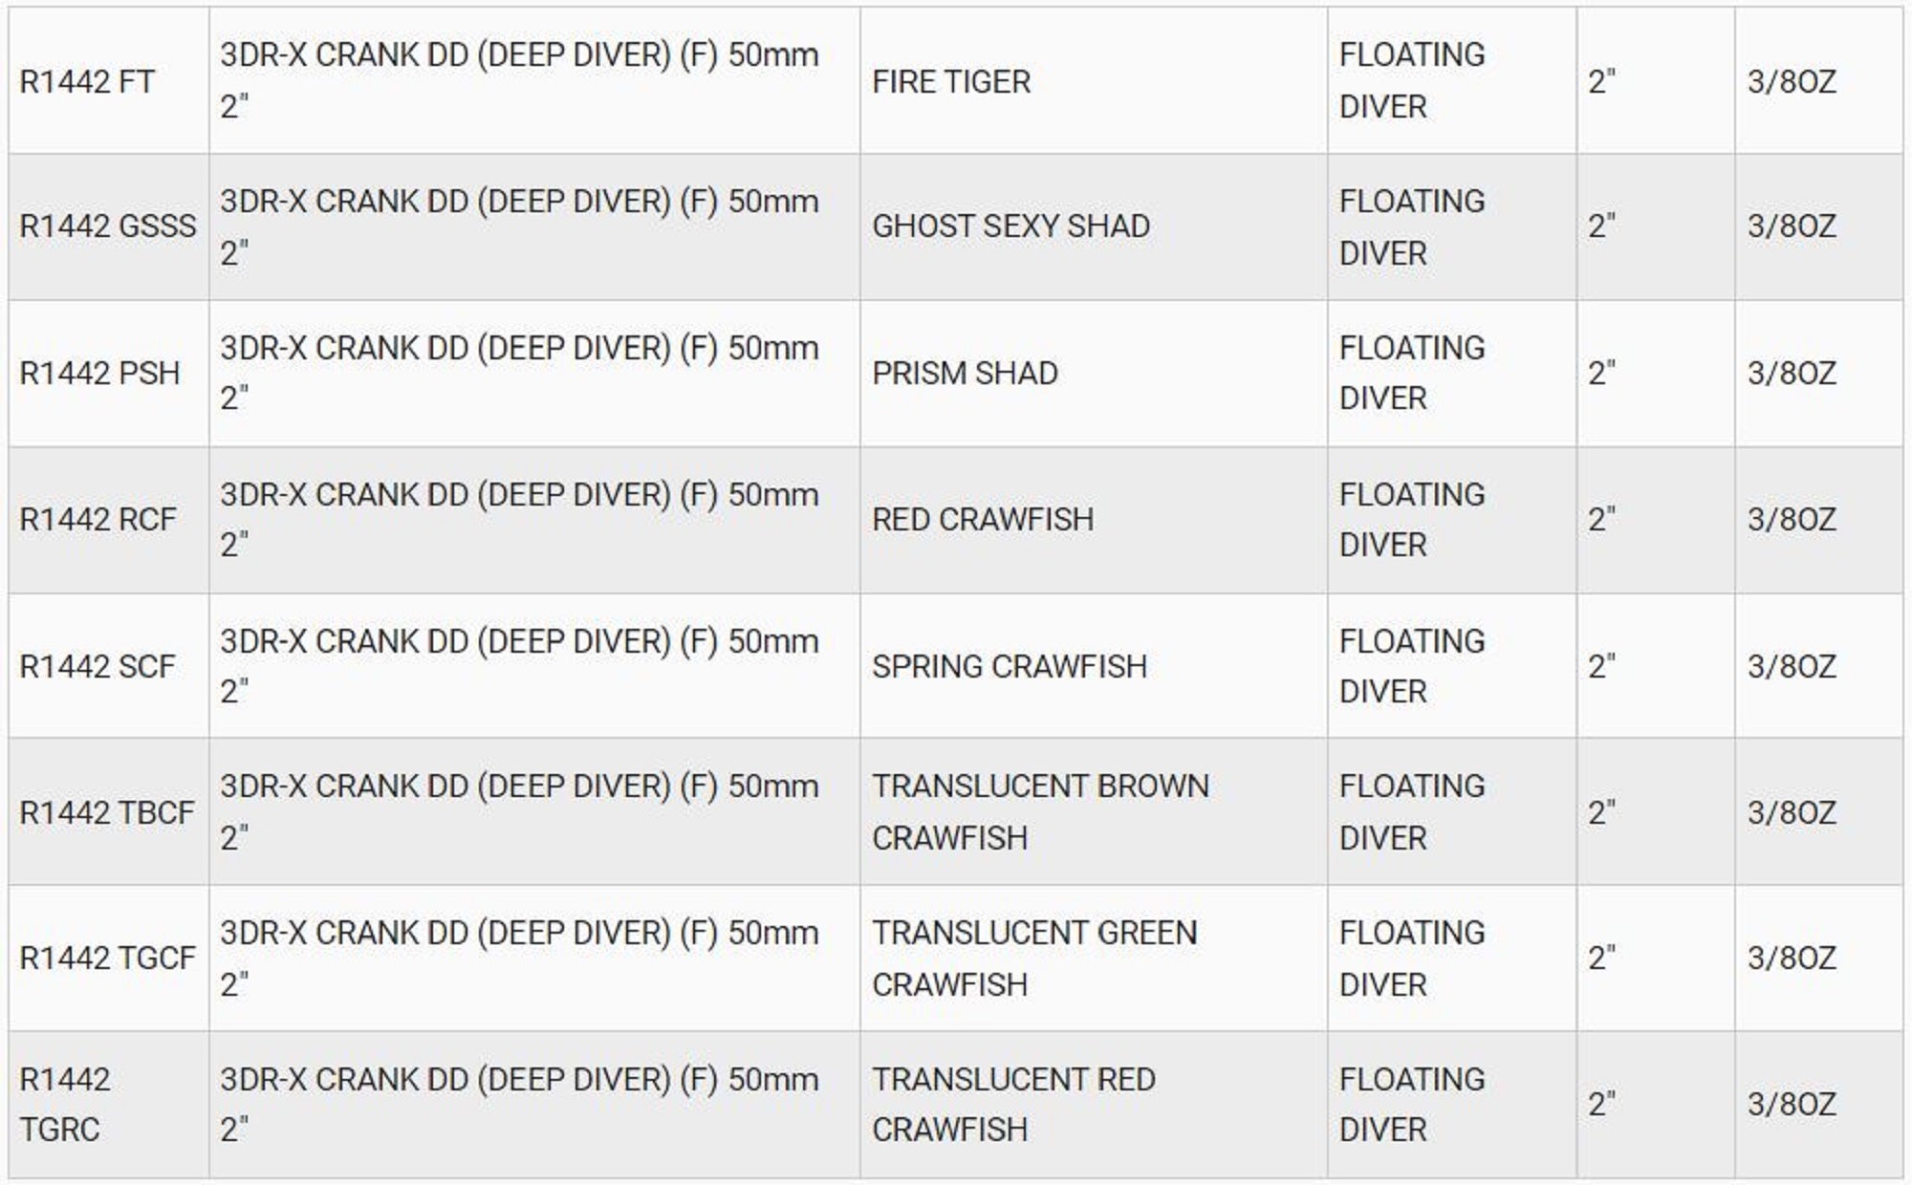
Task: Click the TRANSLUCENT GREEN CRAWFISH cell
Action: pos(1034,958)
